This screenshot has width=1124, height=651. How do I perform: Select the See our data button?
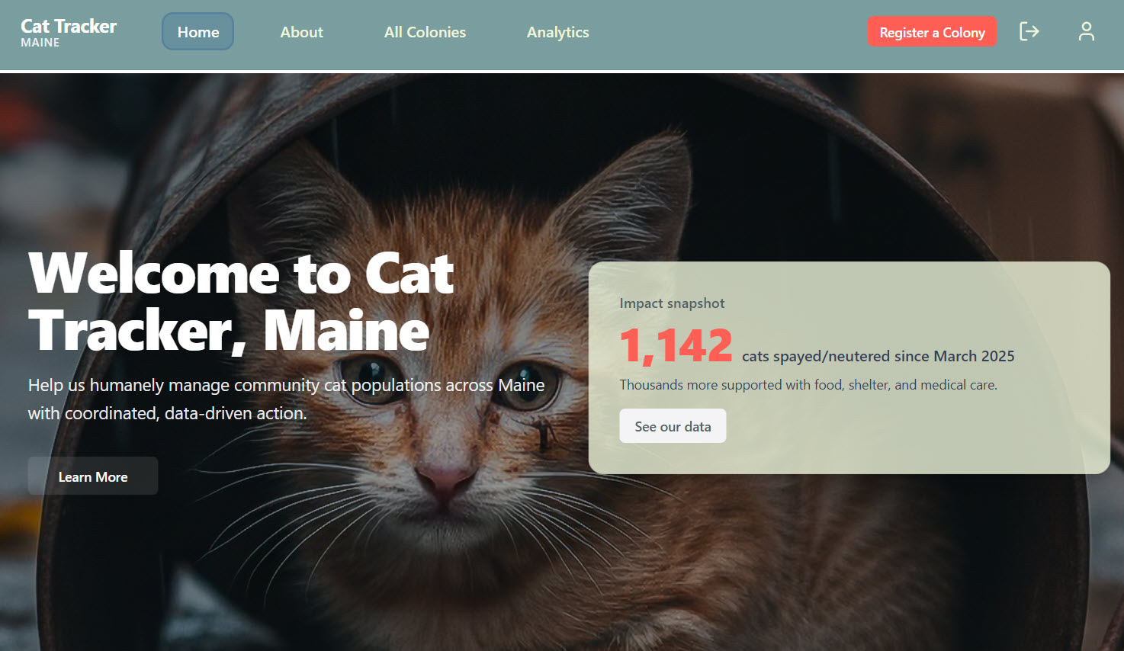coord(673,426)
